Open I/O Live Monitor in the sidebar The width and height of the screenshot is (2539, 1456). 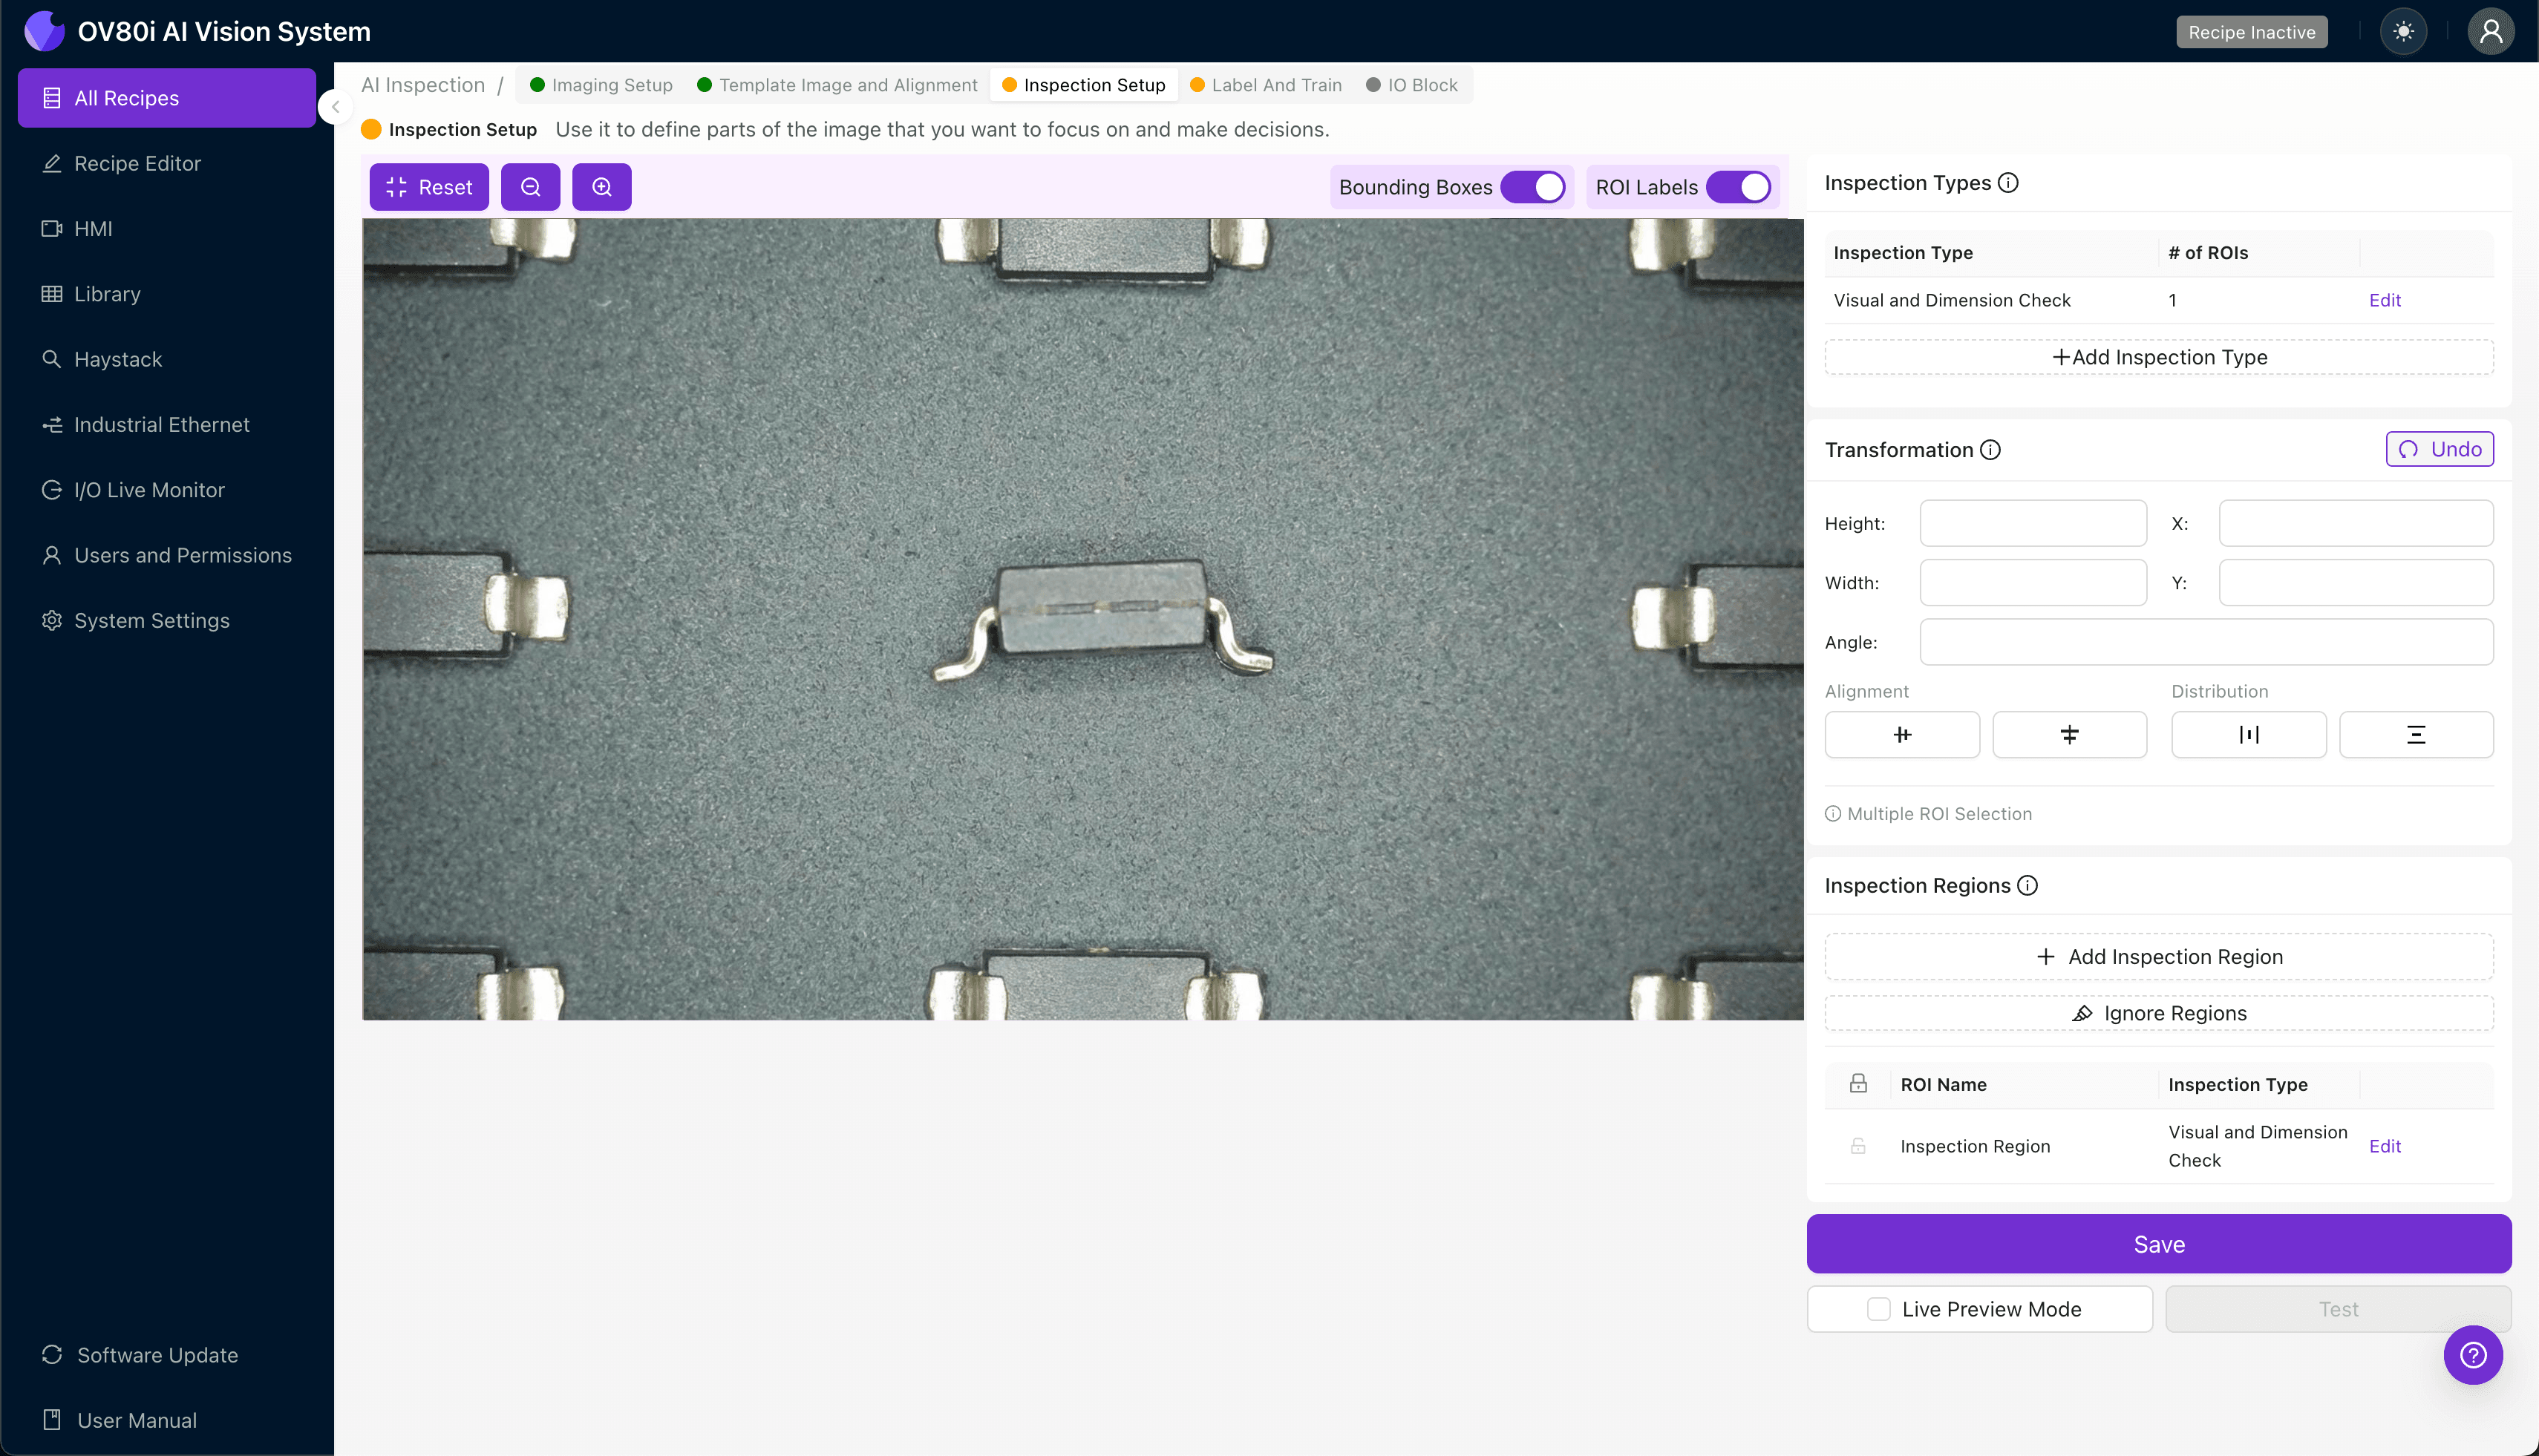(x=149, y=490)
